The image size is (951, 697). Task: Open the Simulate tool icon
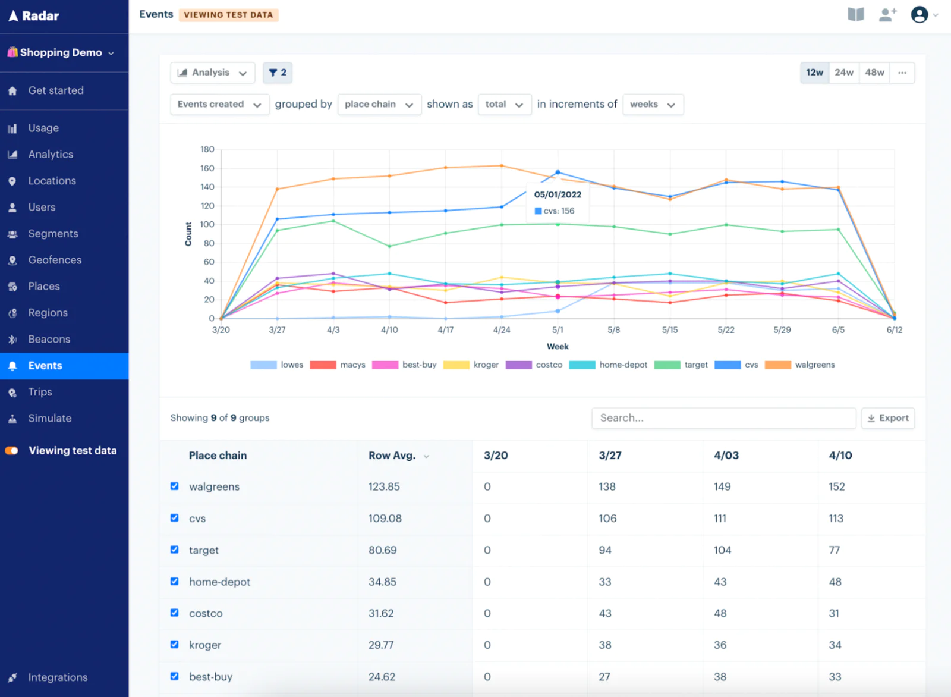(x=12, y=418)
